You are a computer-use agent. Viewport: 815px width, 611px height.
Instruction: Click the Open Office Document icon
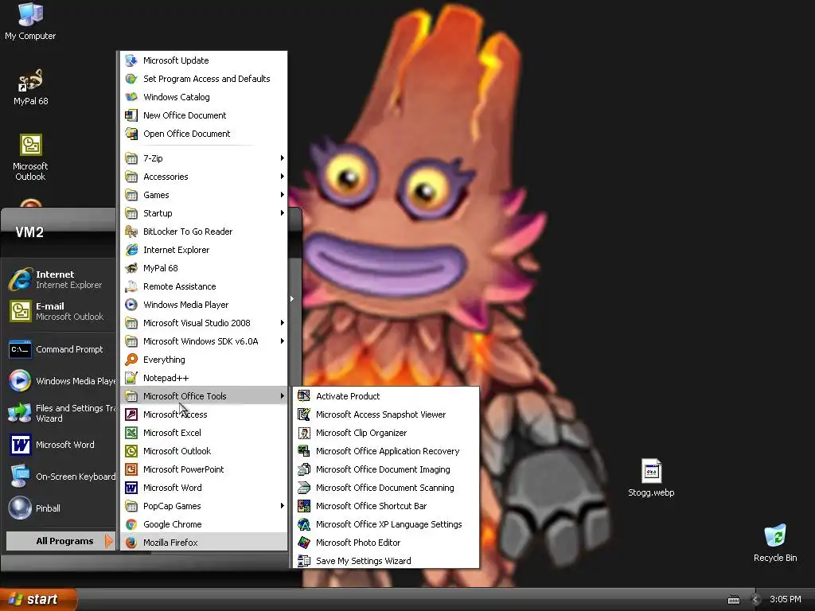pos(131,134)
